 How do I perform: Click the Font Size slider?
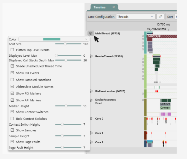point(68,44)
